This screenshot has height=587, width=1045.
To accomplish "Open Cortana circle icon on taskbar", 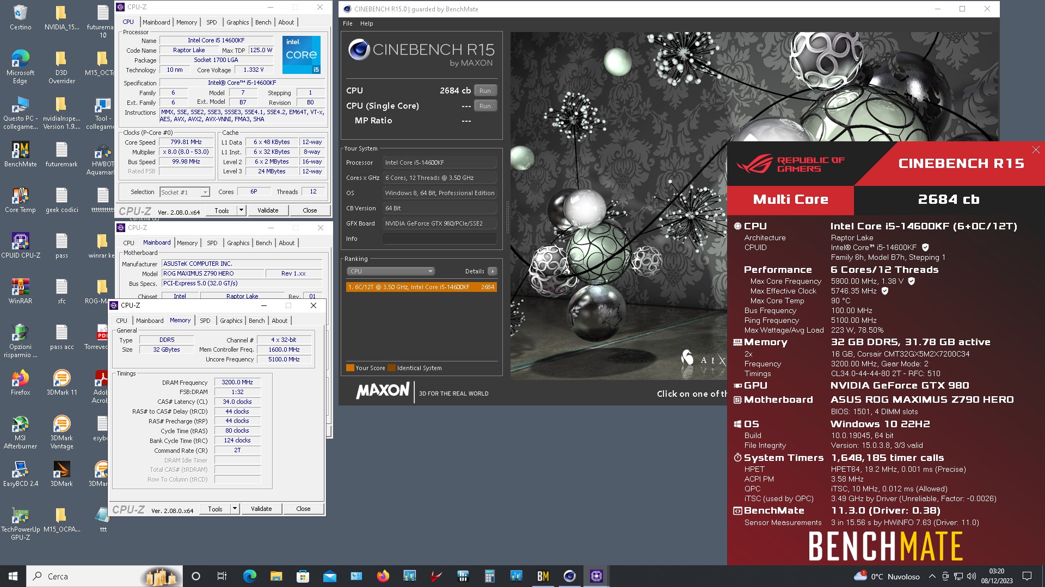I will tap(196, 576).
